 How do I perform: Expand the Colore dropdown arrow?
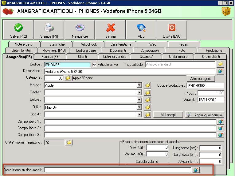(x=139, y=100)
